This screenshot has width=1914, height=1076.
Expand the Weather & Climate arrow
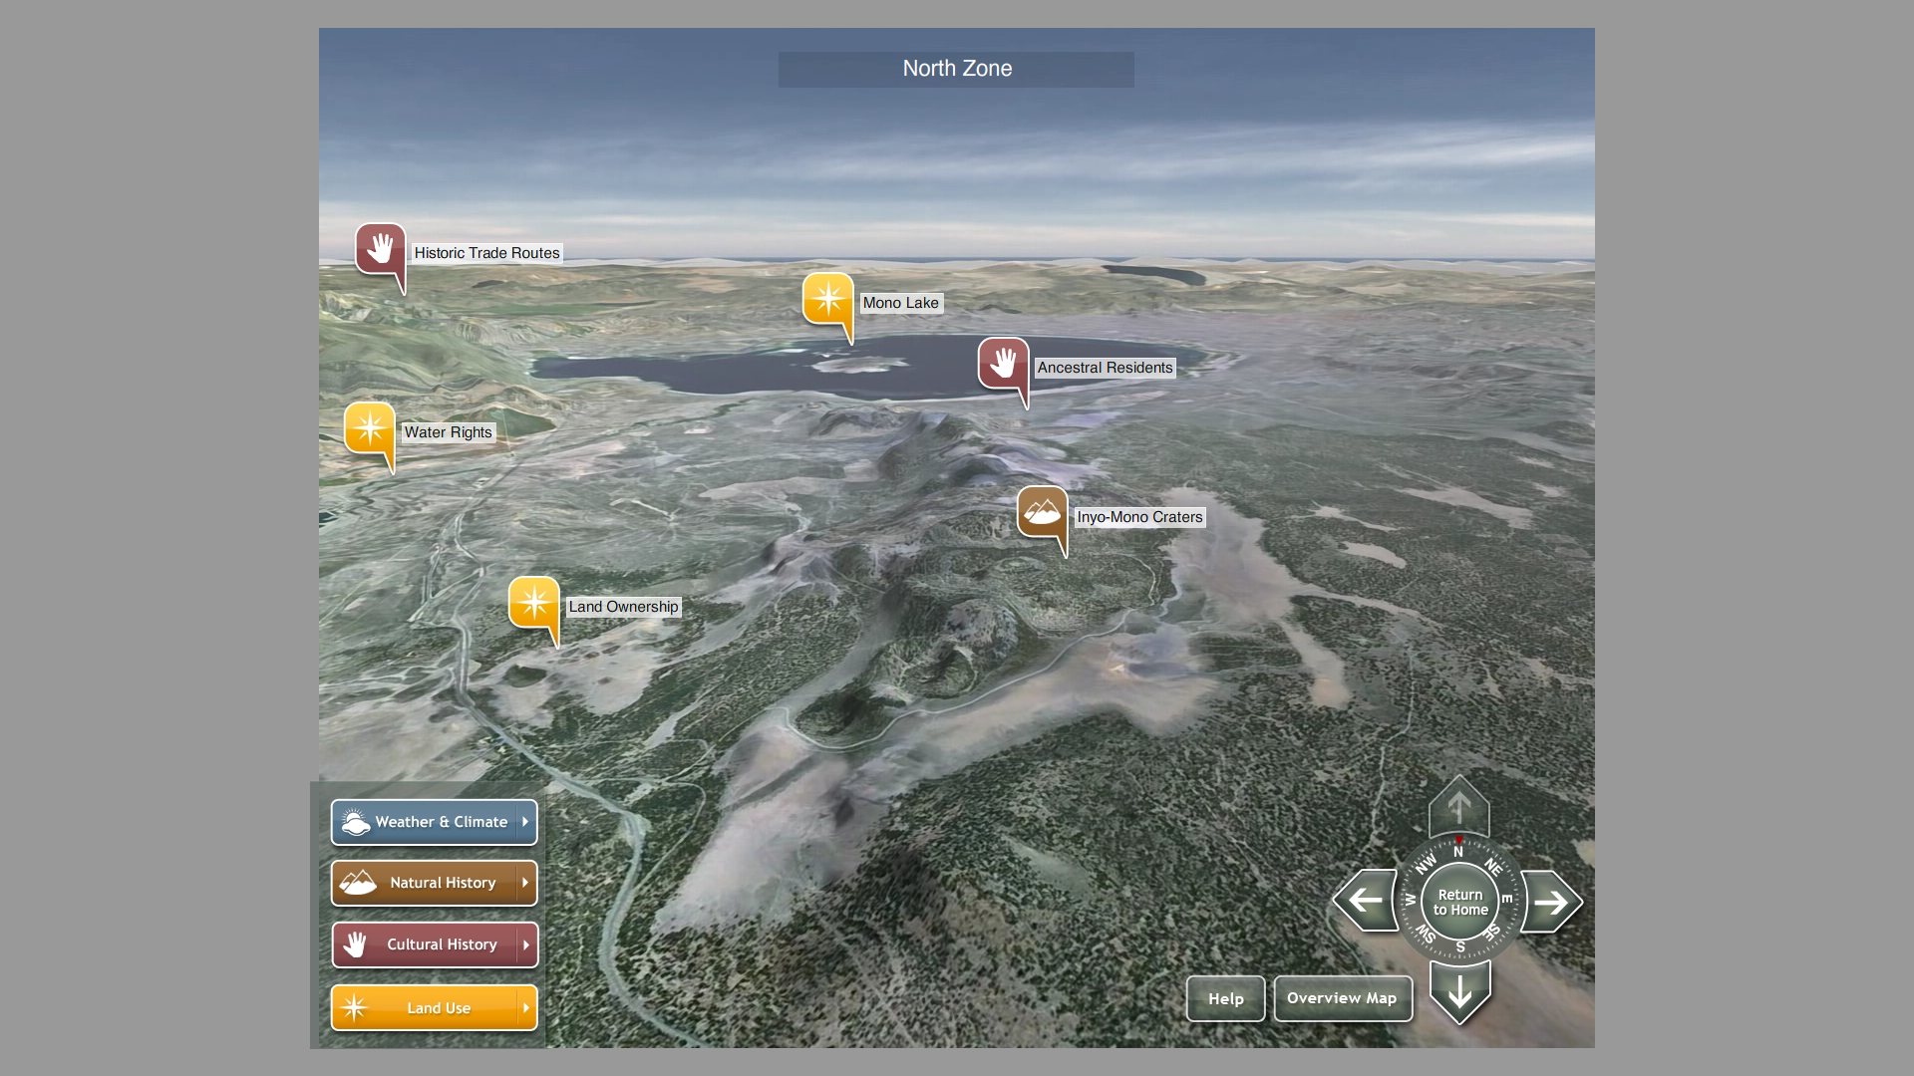[525, 822]
